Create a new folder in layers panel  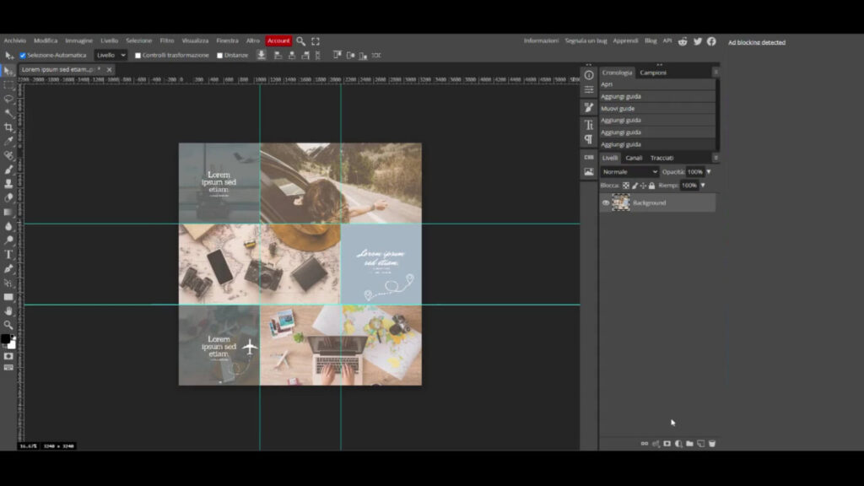689,443
